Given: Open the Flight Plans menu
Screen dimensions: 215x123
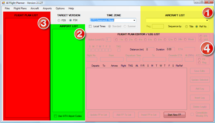Looking at the screenshot, I should (x=20, y=8).
